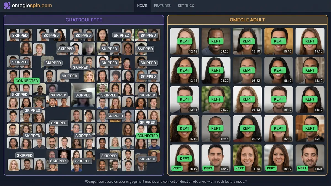Select the OMEGLE ADULT panel header
331x186 pixels.
247,20
